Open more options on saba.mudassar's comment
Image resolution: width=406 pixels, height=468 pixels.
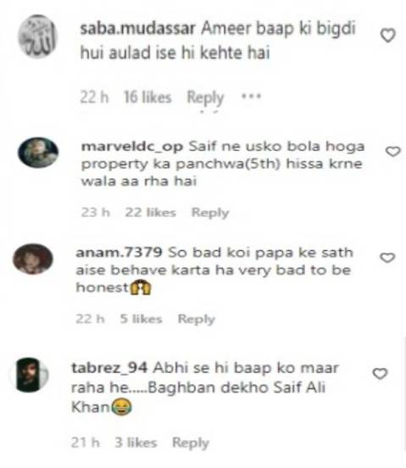251,97
